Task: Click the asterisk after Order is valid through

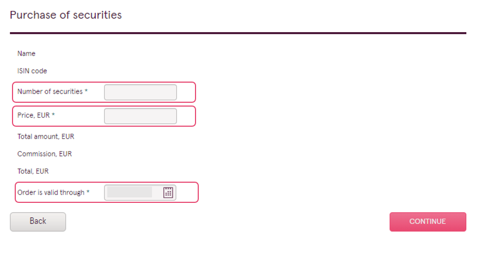Action: [88, 191]
